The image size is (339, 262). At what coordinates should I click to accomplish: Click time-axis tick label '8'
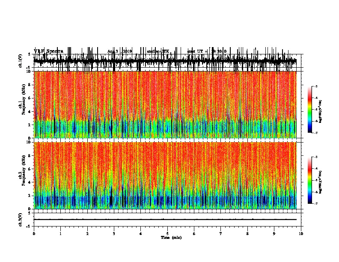[x=247, y=234]
